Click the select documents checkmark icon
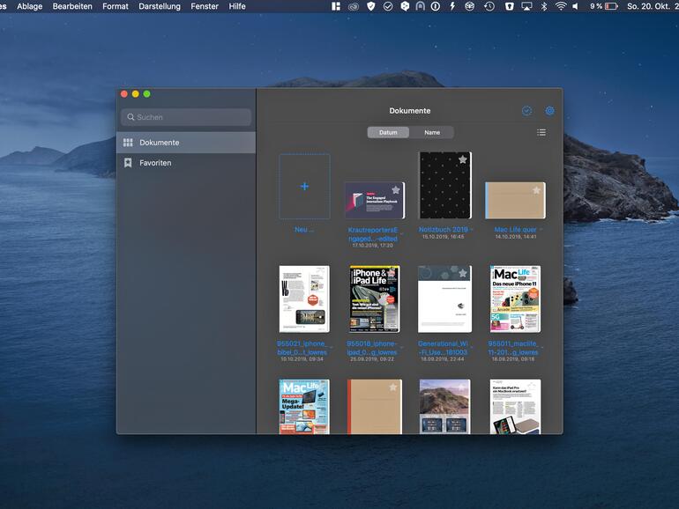 point(526,111)
